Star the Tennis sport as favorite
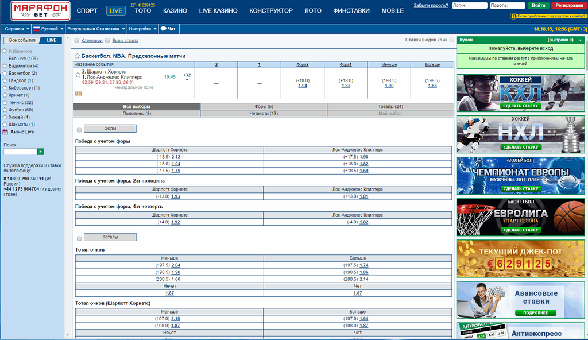 click(x=5, y=102)
